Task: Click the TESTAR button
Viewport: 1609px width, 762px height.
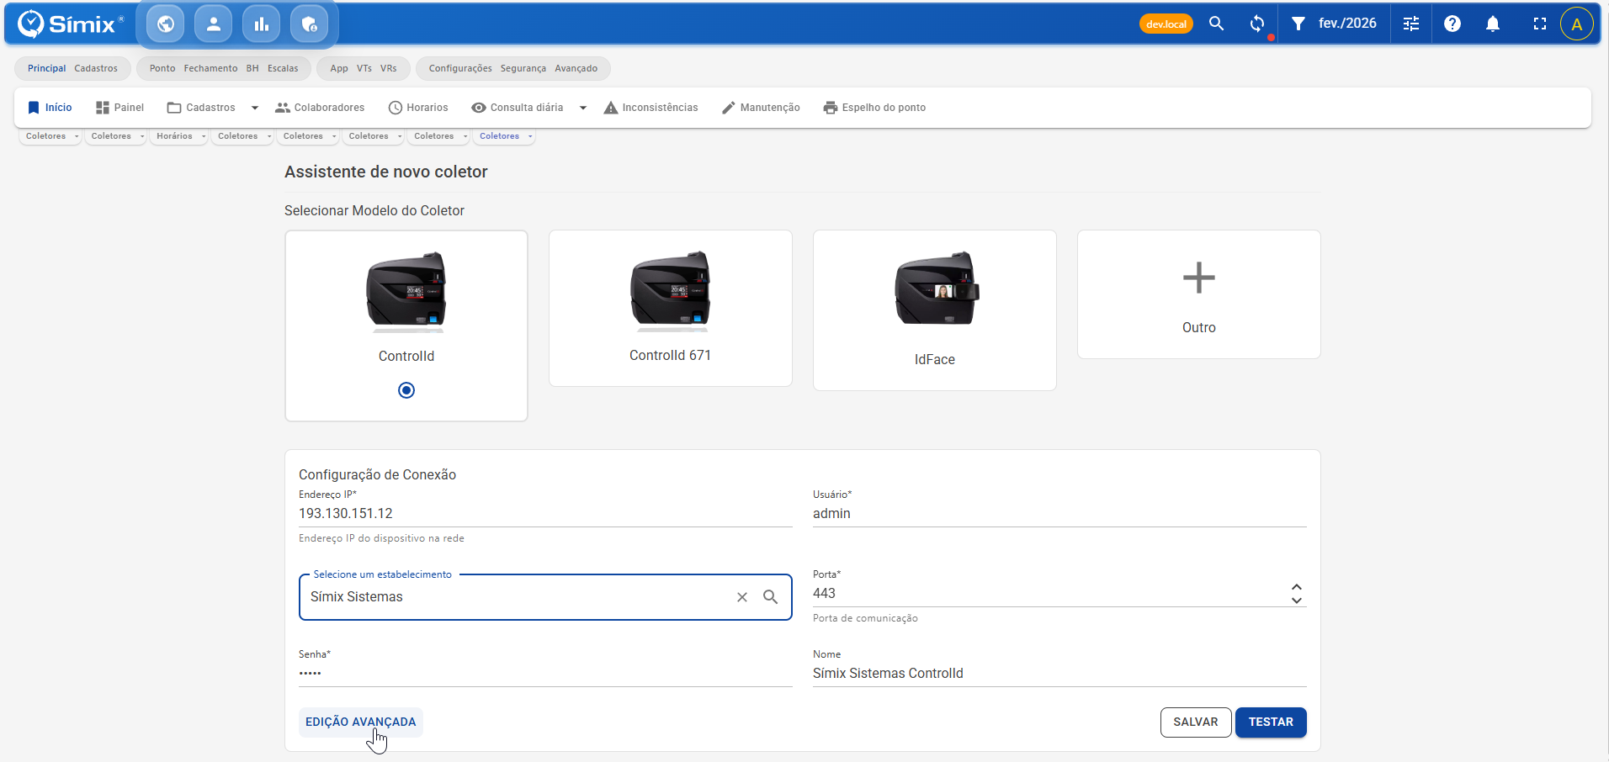Action: pos(1271,722)
